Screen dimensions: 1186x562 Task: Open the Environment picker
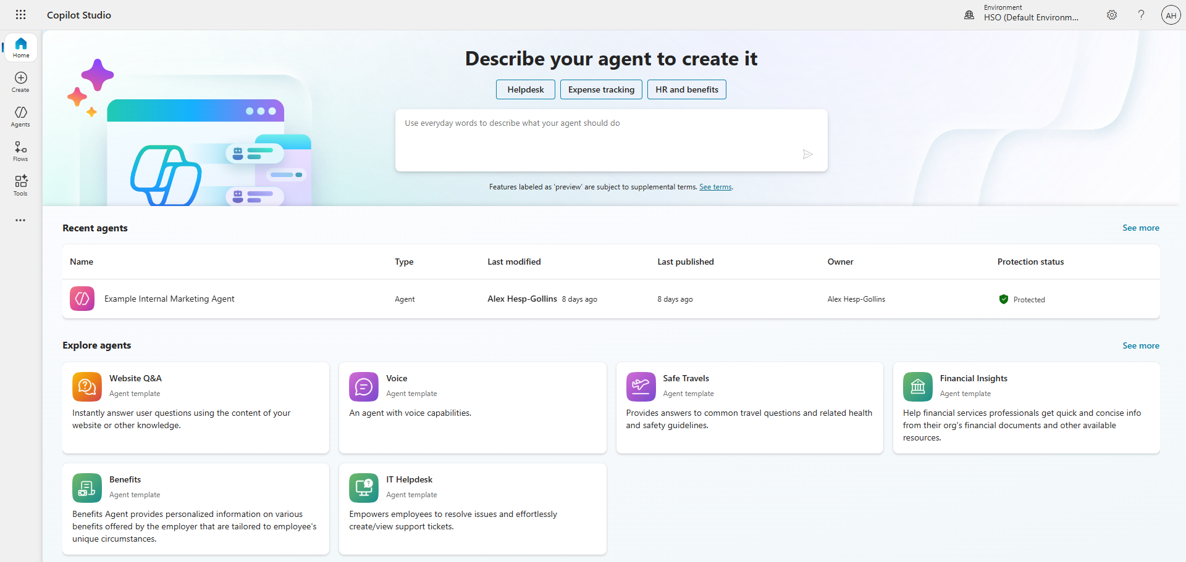pyautogui.click(x=1023, y=14)
